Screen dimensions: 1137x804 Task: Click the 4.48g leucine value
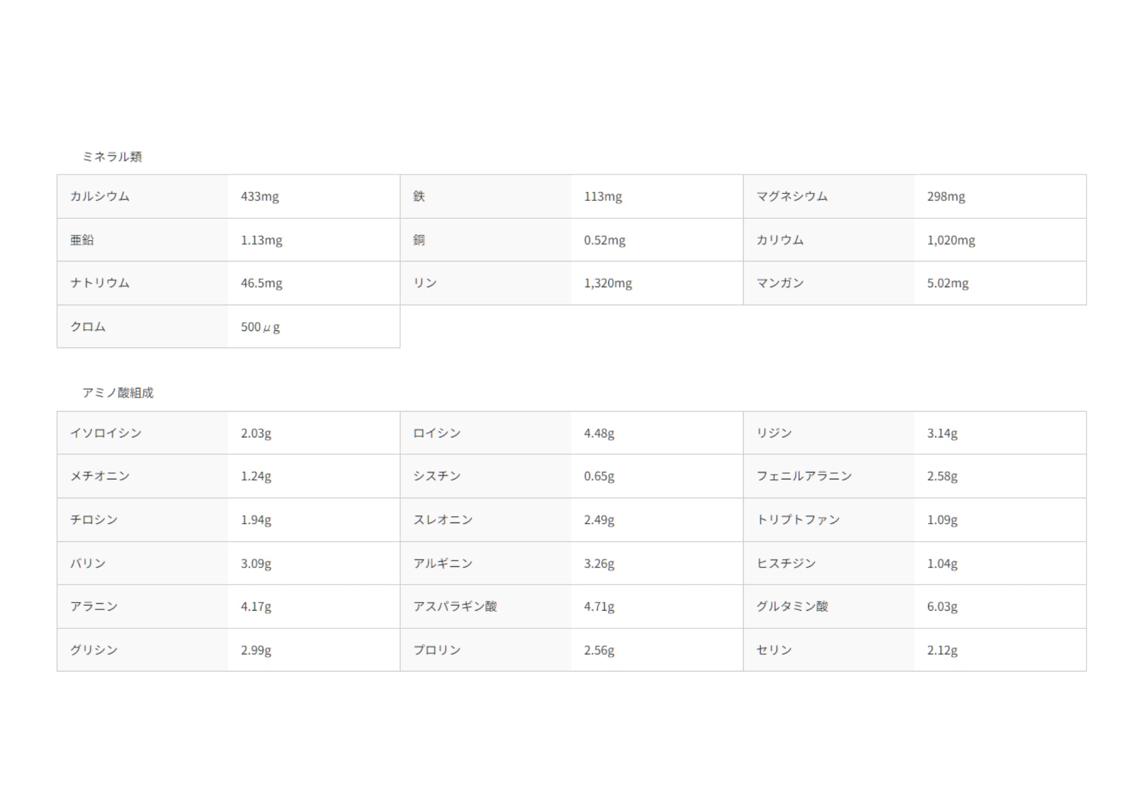599,433
